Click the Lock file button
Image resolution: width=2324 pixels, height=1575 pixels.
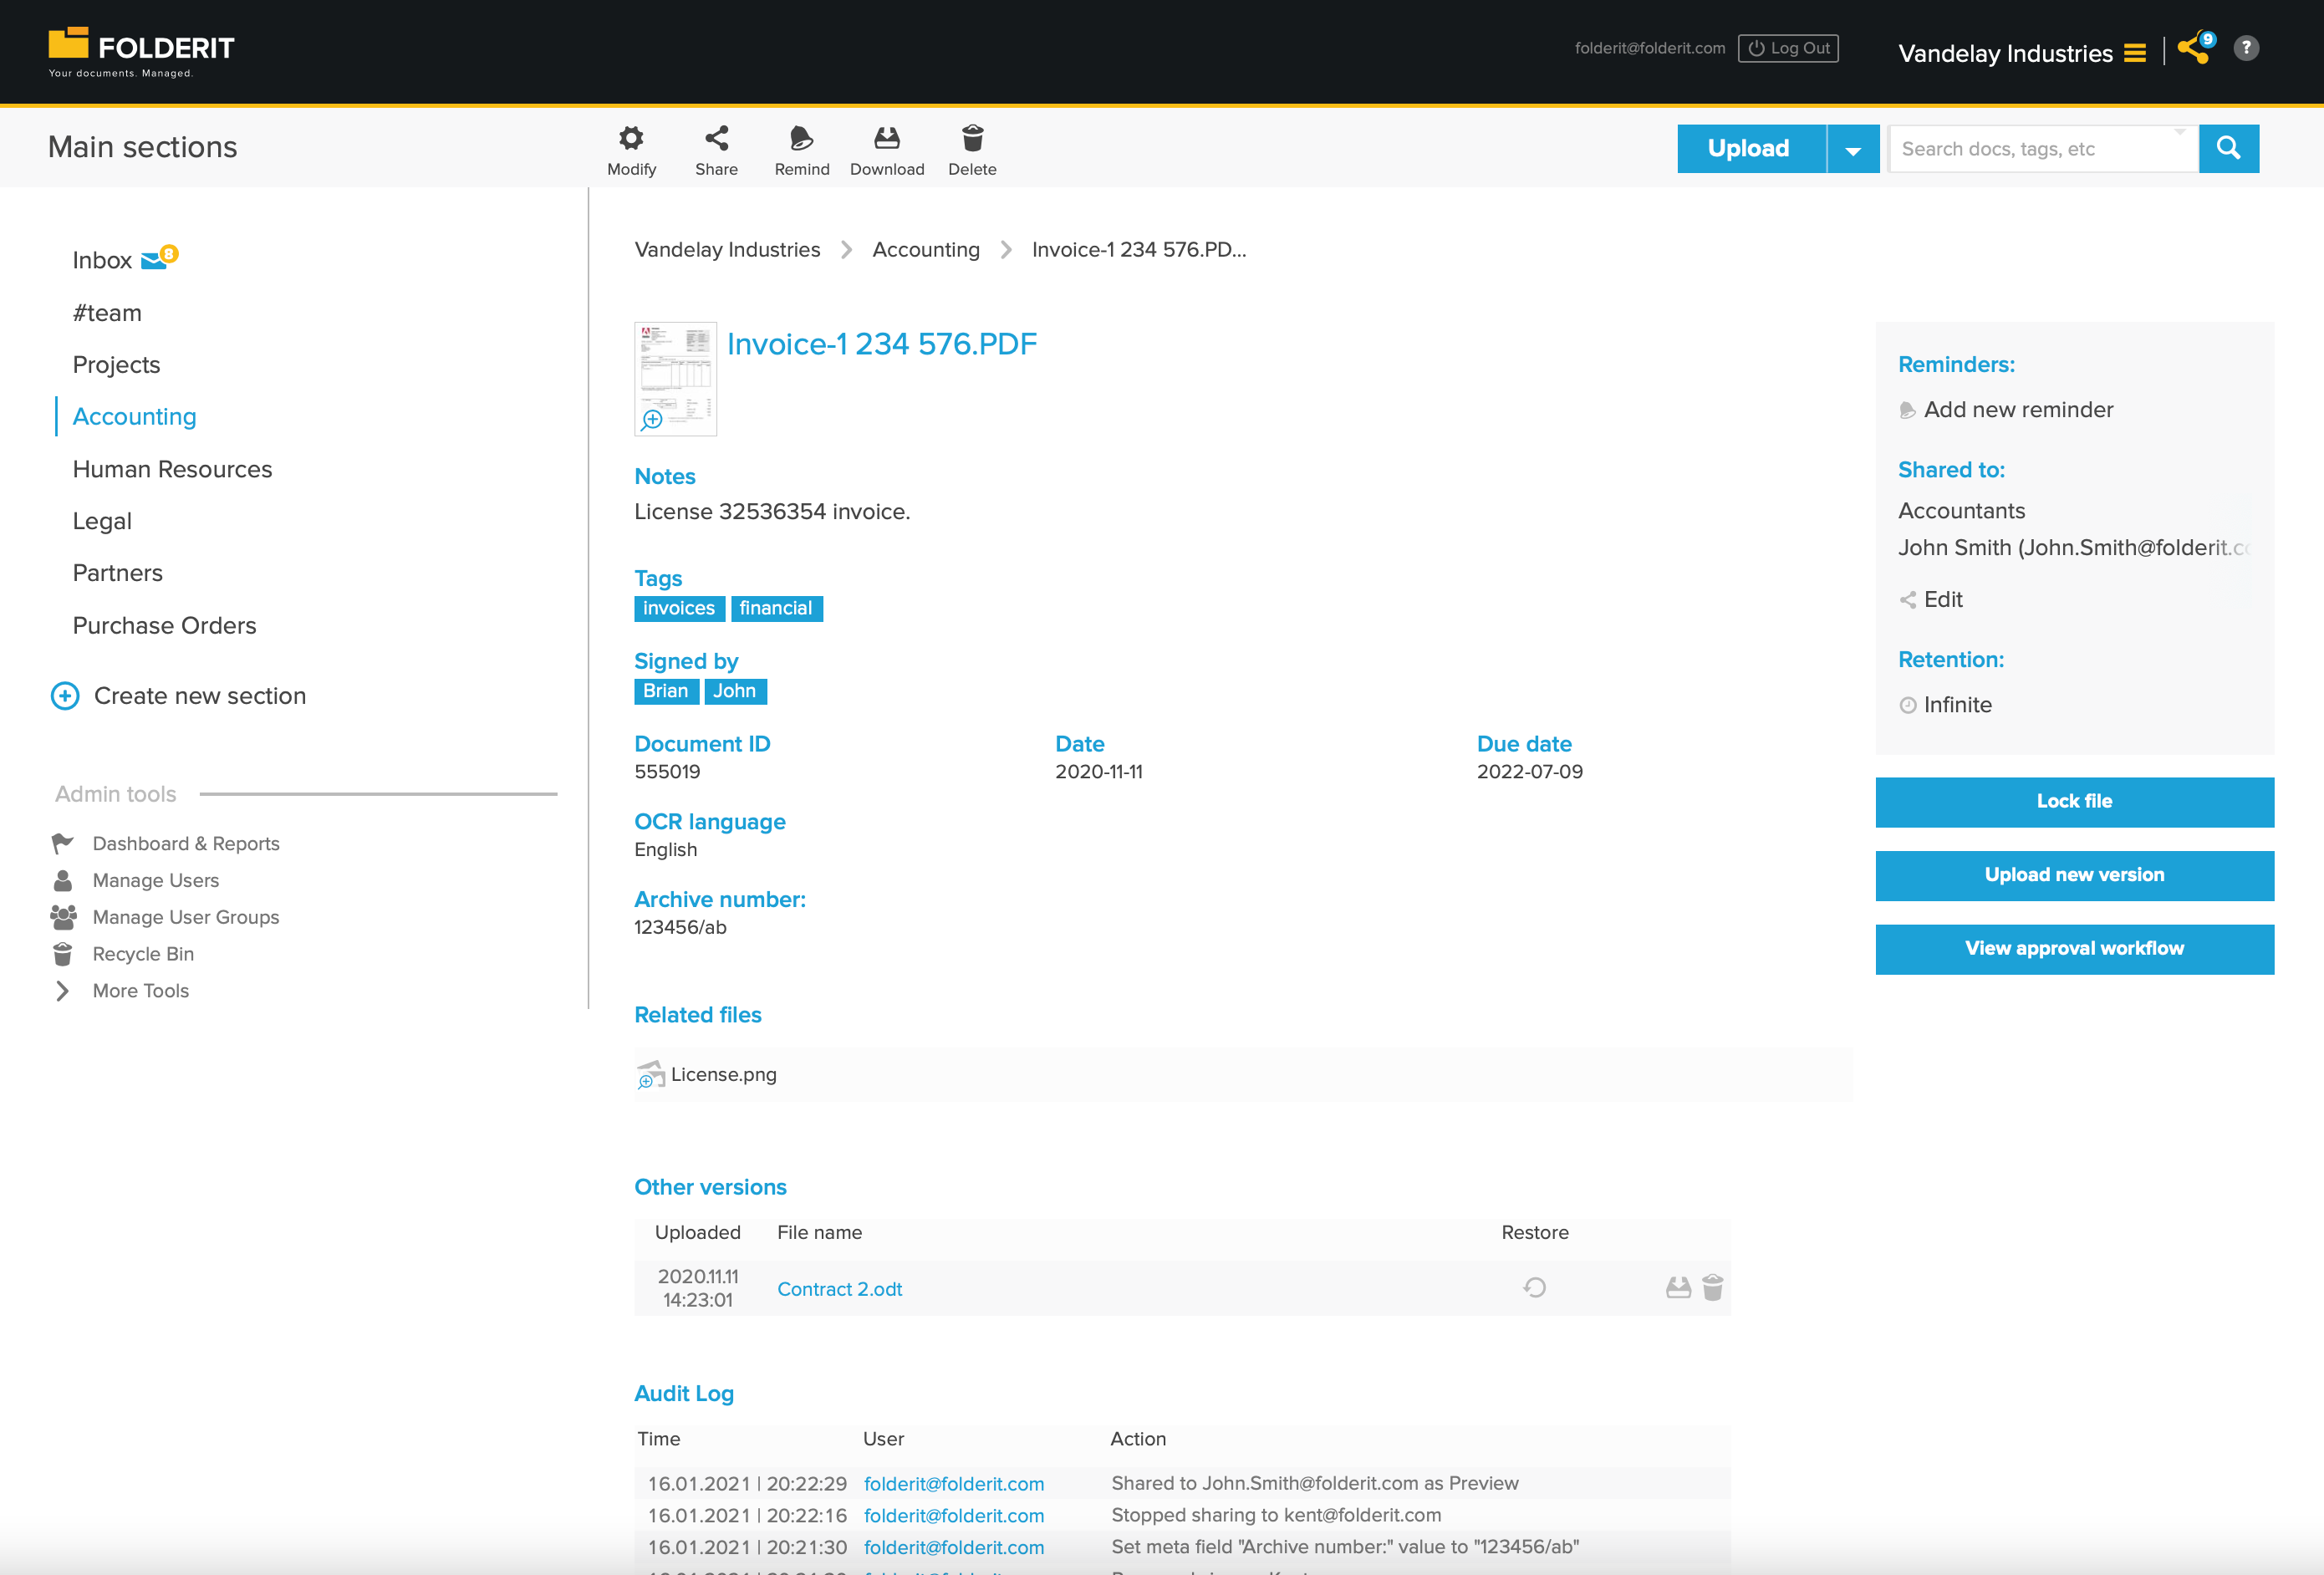2074,801
